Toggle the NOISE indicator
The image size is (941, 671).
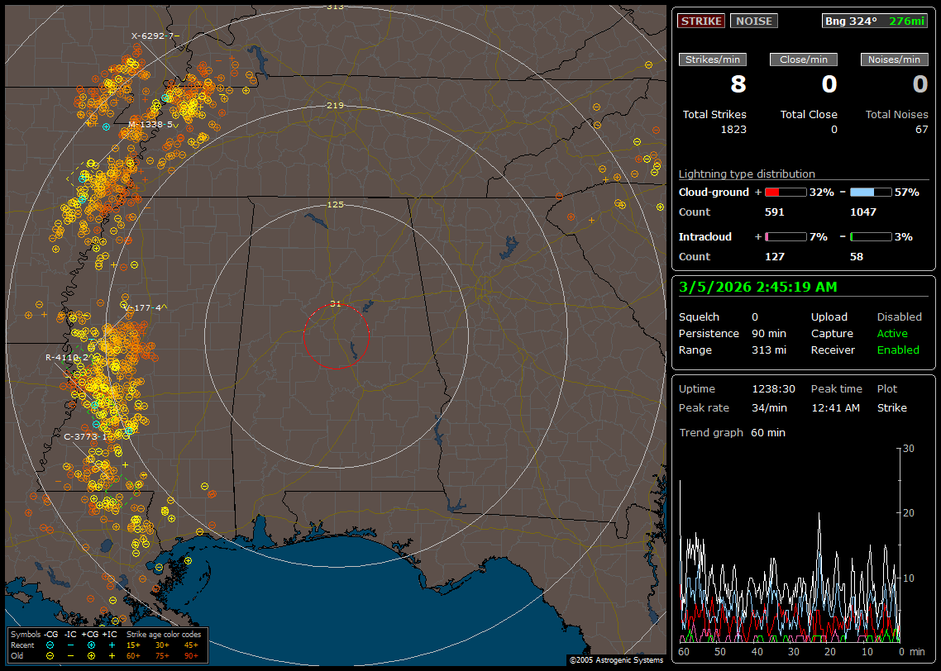(753, 21)
